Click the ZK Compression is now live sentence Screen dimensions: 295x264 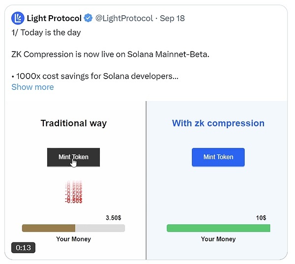[x=110, y=54]
